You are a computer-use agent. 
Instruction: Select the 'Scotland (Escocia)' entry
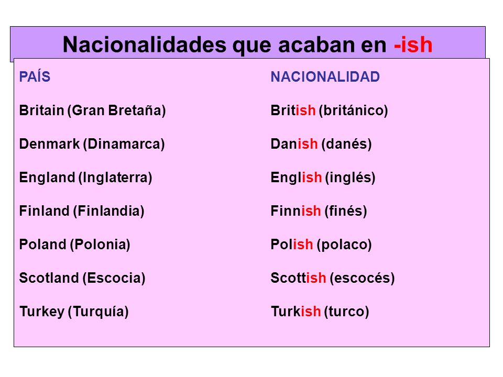pos(82,278)
